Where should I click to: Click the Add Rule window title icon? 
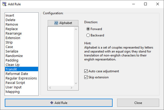pyautogui.click(x=5, y=4)
